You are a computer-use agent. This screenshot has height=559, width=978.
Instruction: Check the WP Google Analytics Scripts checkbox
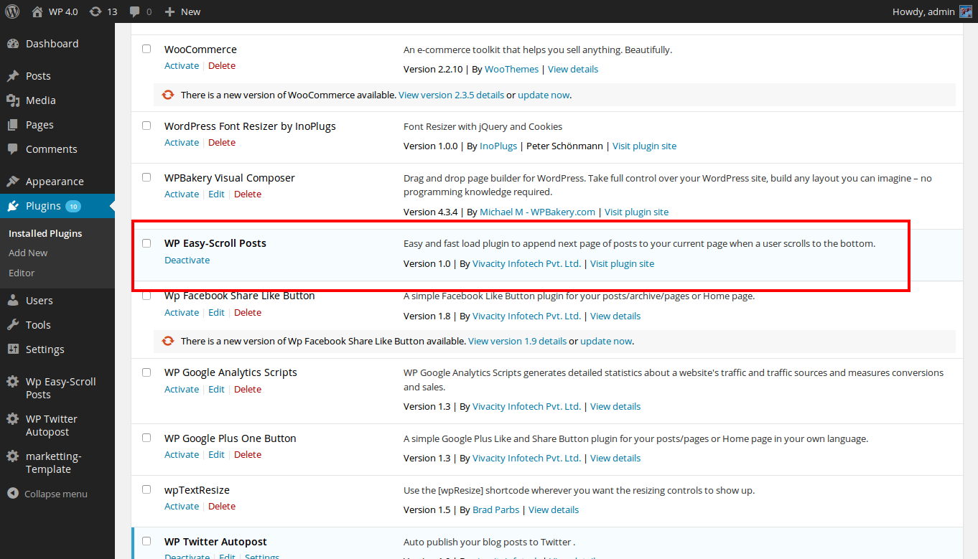146,372
